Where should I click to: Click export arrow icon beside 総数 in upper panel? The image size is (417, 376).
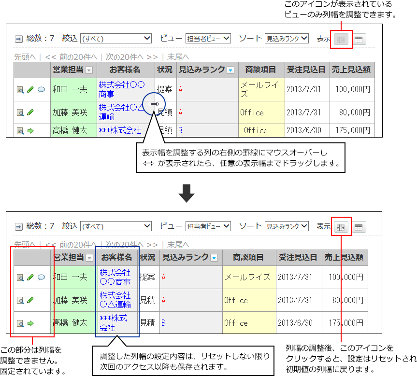click(x=19, y=39)
